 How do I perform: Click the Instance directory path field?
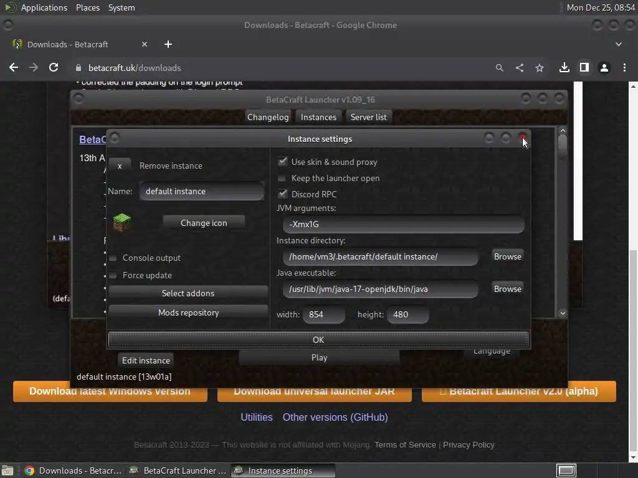pos(381,256)
